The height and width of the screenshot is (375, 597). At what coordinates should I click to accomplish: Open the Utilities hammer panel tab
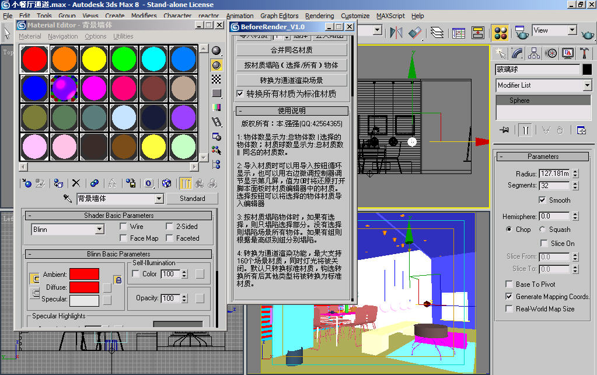coord(585,53)
